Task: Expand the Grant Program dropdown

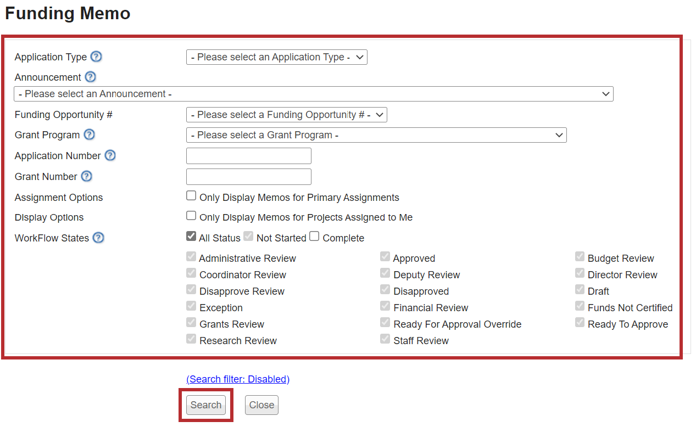Action: pyautogui.click(x=376, y=135)
